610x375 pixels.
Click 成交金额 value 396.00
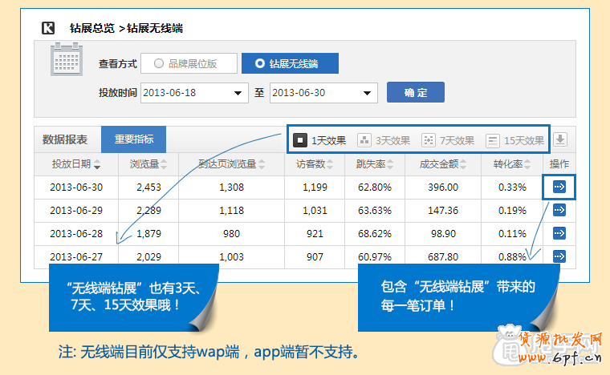click(x=443, y=187)
